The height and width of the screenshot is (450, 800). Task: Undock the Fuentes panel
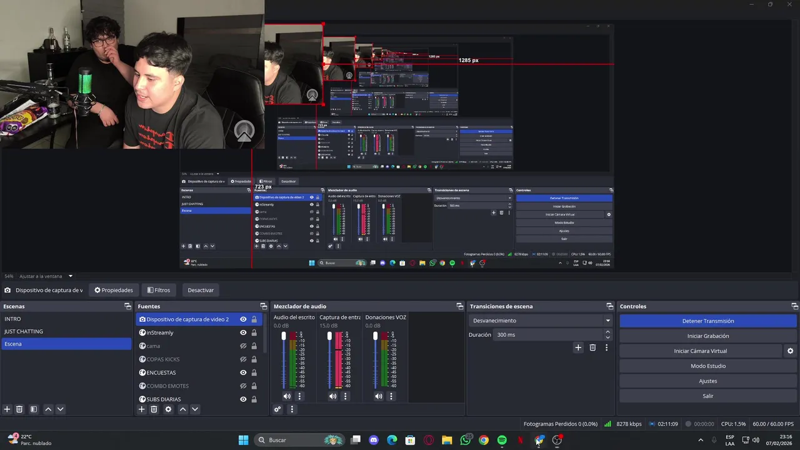tap(263, 306)
